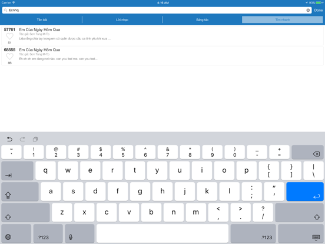Tap the left .?123 key
This screenshot has width=325, height=244.
tap(48, 233)
